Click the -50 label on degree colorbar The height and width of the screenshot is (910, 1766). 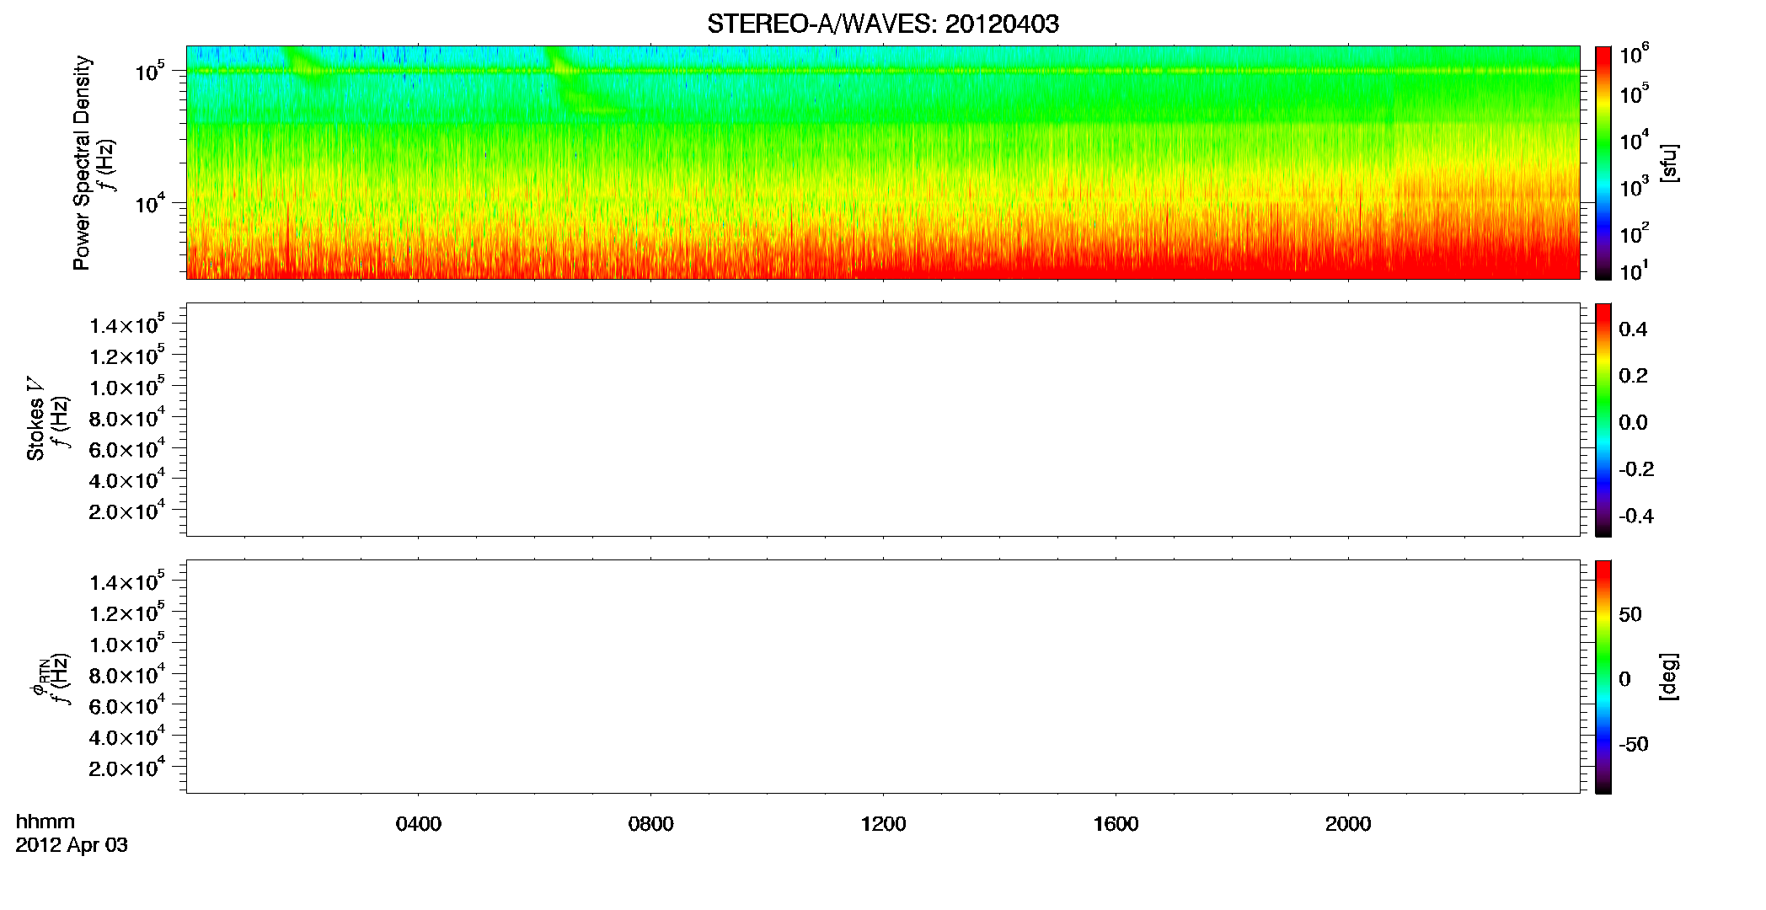1632,745
